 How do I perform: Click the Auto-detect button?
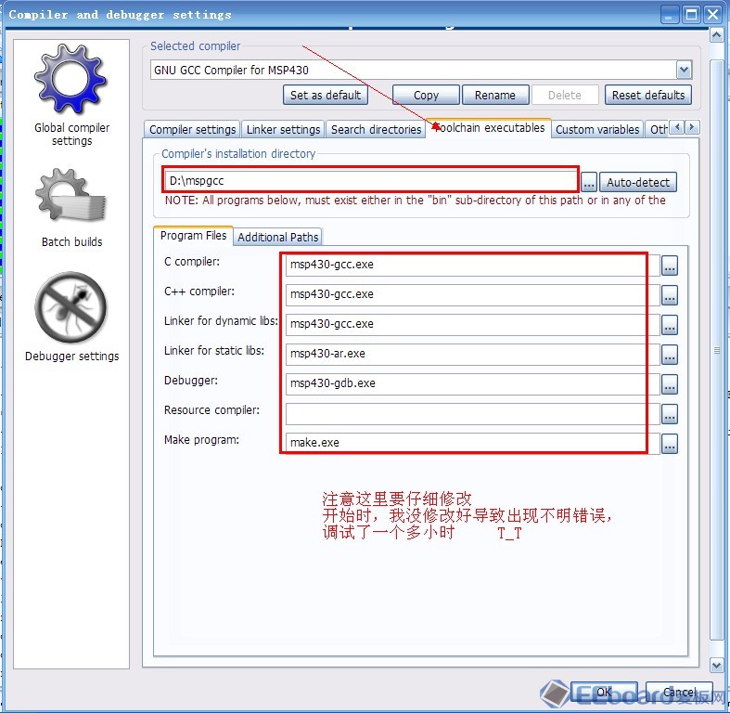pos(638,182)
